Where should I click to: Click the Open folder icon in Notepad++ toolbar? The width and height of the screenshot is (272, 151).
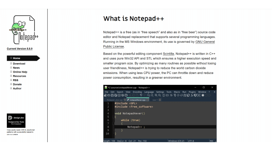tap(108, 95)
